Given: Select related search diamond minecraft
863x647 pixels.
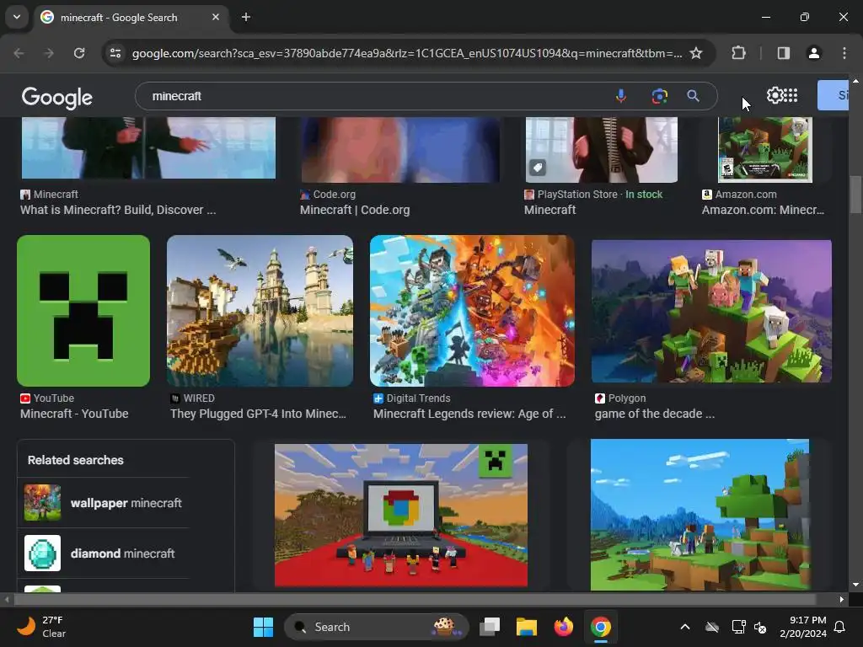Looking at the screenshot, I should [104, 553].
